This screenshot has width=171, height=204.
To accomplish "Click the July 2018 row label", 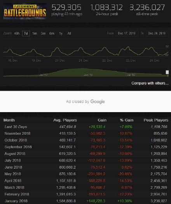I will 12,160.
